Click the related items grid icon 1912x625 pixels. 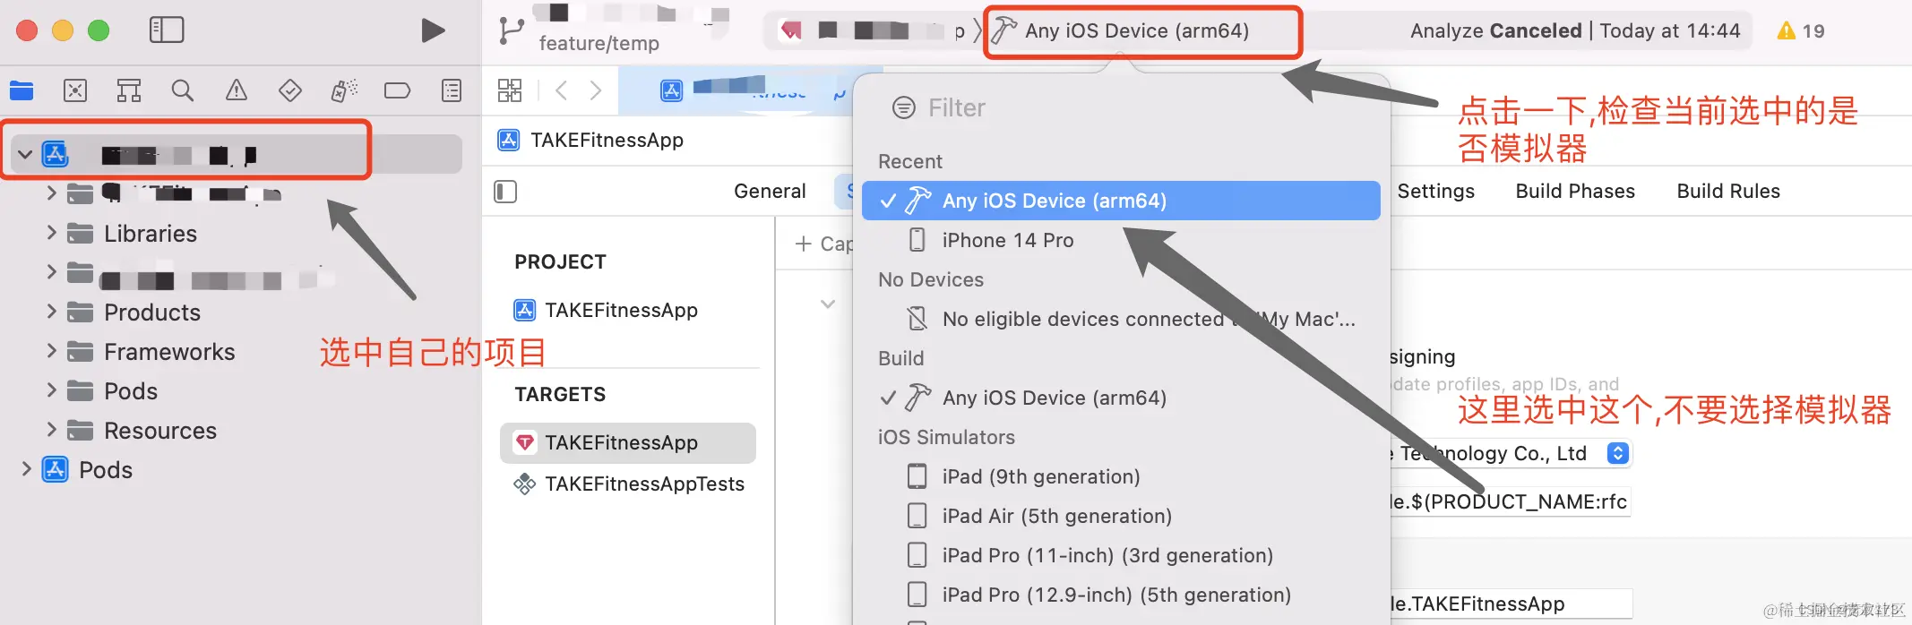pyautogui.click(x=510, y=90)
